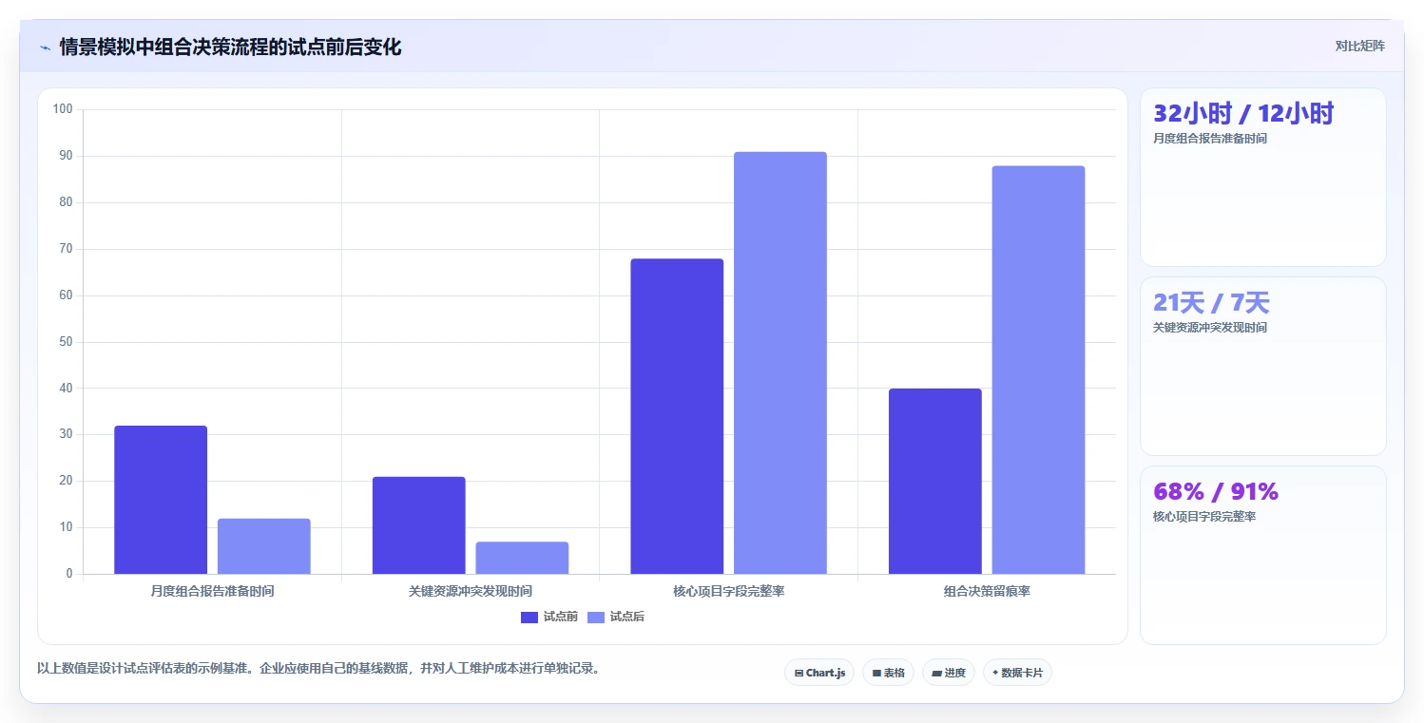Screen dimensions: 1424x723
Task: Click the 试点后 bar for 组合决策留痕率
Action: (1038, 370)
